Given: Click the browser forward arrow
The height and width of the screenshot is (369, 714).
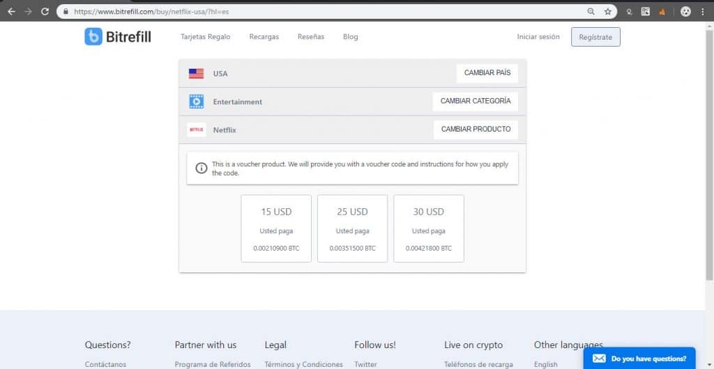Looking at the screenshot, I should 28,12.
